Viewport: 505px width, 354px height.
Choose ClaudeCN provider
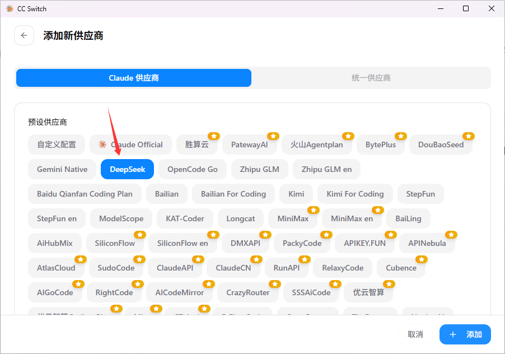pos(233,268)
